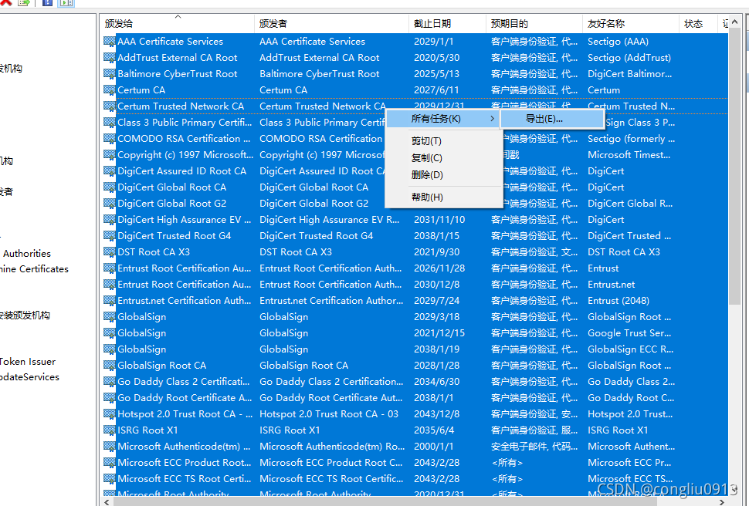Sort by the 预期目的 column header
Image resolution: width=749 pixels, height=506 pixels.
point(534,24)
